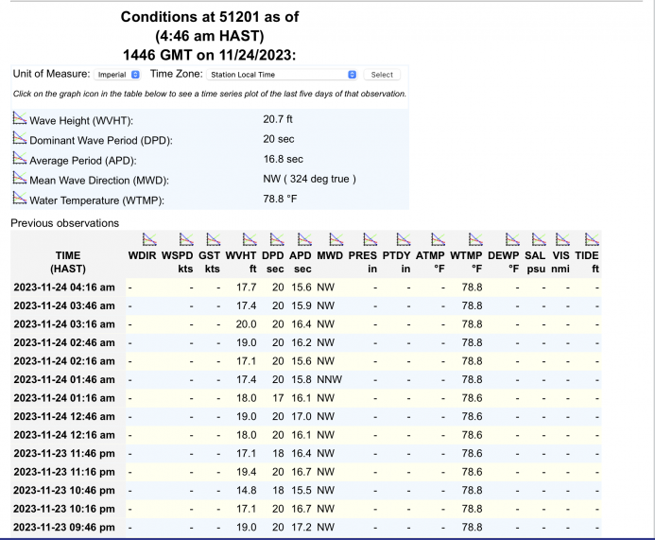Select the 2023-11-24 02:46 am row time
Image resolution: width=655 pixels, height=540 pixels.
pyautogui.click(x=64, y=342)
